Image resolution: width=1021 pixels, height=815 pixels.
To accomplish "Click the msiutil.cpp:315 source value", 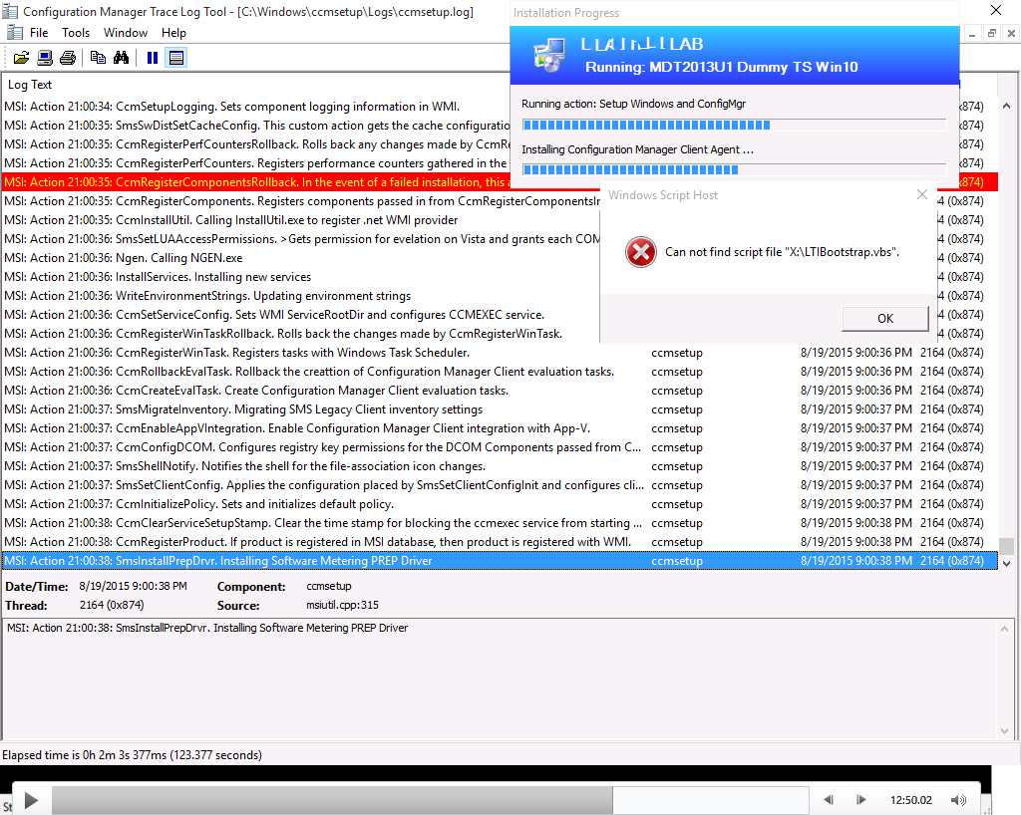I will tap(343, 605).
